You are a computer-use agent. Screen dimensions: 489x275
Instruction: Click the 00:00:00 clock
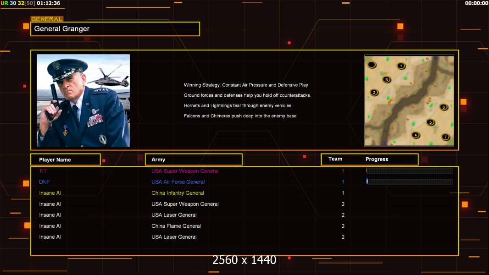[x=477, y=3]
